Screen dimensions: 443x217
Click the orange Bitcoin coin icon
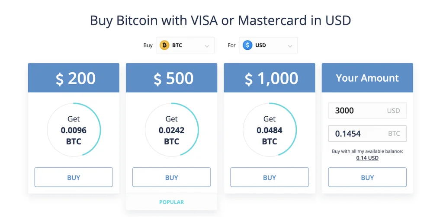pos(164,45)
